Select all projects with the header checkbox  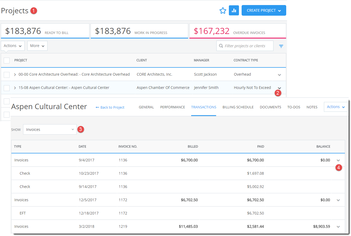click(x=7, y=60)
